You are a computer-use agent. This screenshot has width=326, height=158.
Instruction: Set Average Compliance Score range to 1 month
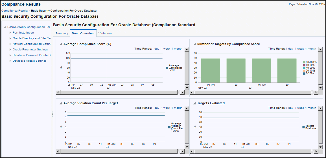[x=177, y=49]
